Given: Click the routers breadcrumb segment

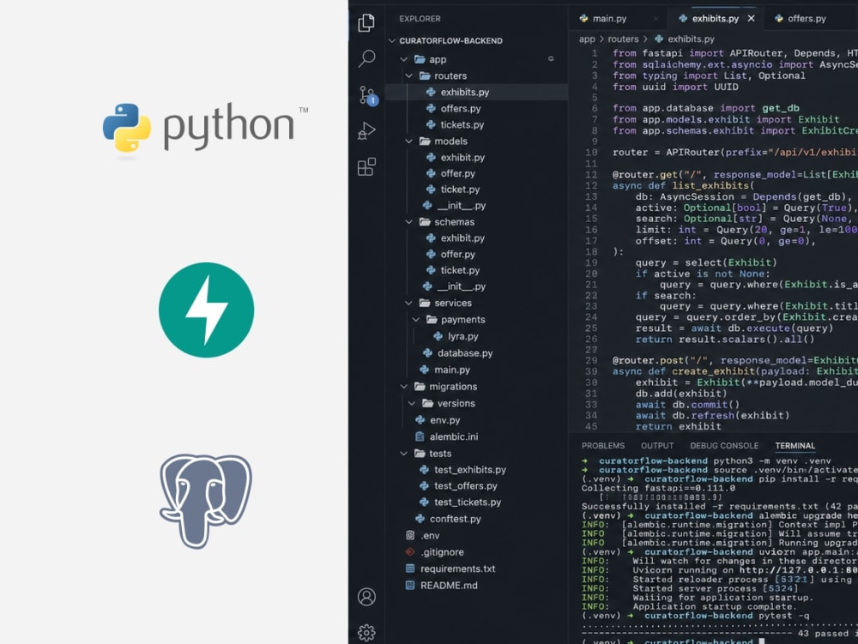Looking at the screenshot, I should pyautogui.click(x=623, y=39).
